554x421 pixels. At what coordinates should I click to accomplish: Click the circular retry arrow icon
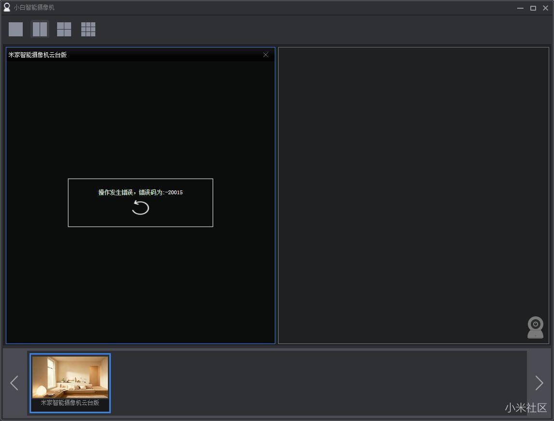140,208
